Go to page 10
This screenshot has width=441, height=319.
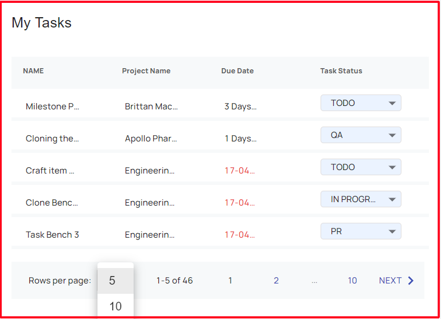pos(352,280)
